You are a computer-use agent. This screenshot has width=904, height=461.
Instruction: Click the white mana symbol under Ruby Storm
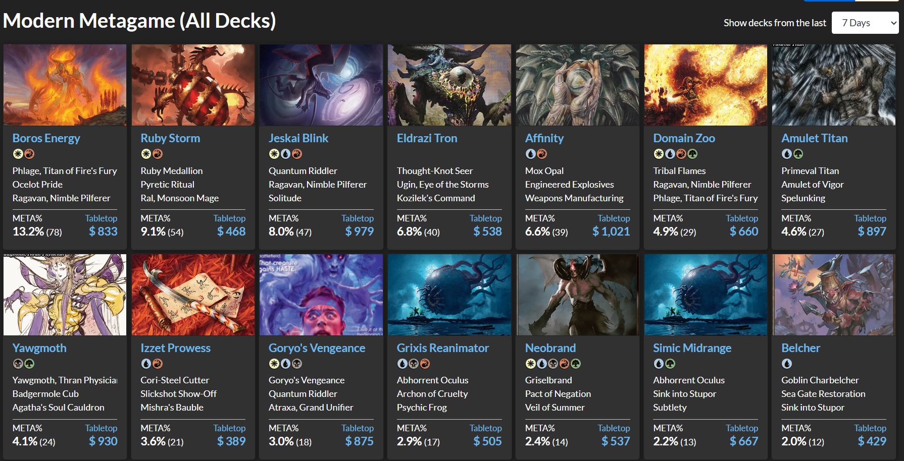tap(146, 154)
